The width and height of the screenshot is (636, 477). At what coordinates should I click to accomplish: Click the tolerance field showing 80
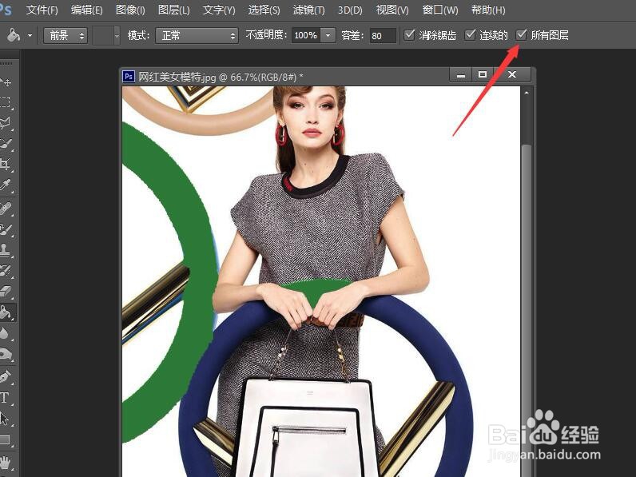pyautogui.click(x=383, y=36)
